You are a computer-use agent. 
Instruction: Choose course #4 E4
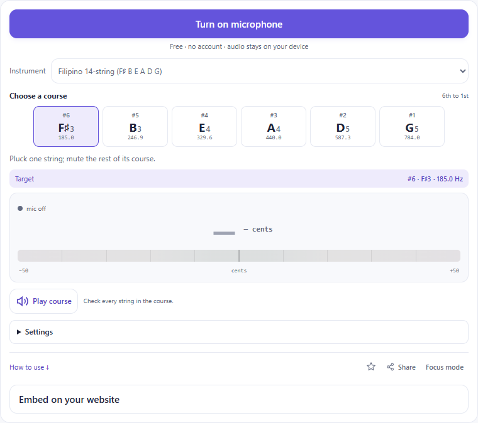point(204,127)
